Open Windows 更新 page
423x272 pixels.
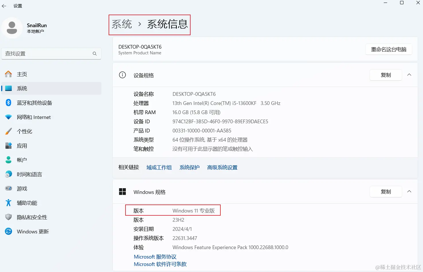pos(52,231)
